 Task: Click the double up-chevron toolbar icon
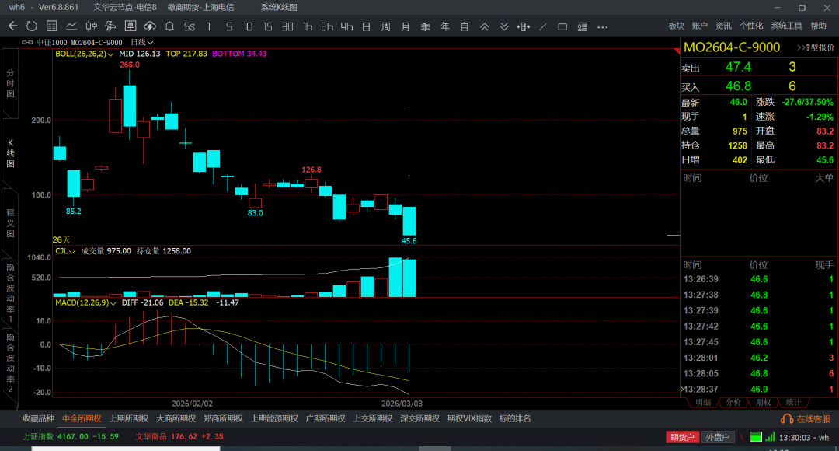485,26
